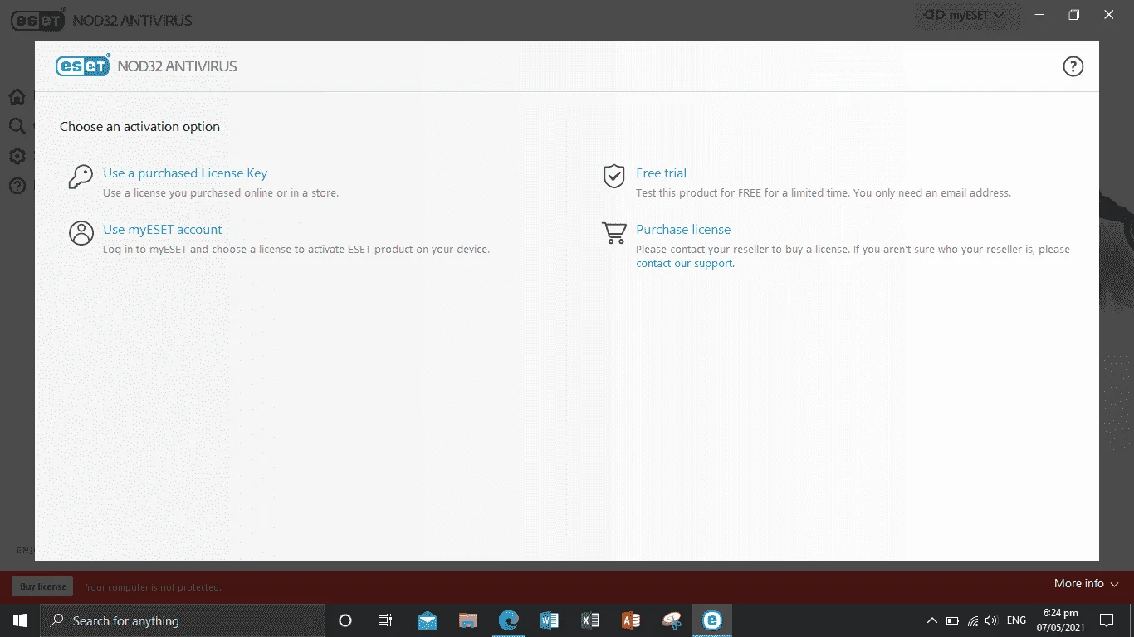The image size is (1134, 637).
Task: Click "Use a license you purchased online" description
Action: 221,193
